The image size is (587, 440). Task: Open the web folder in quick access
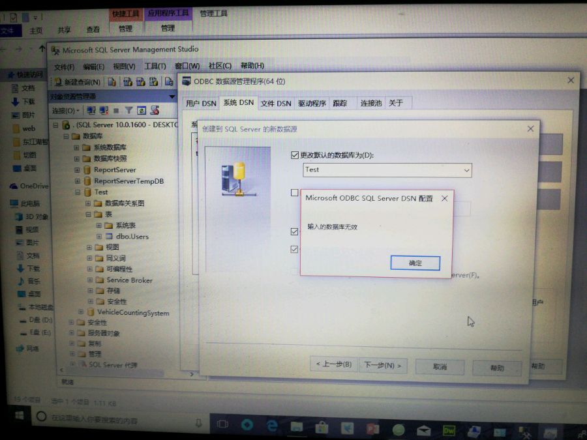click(29, 128)
